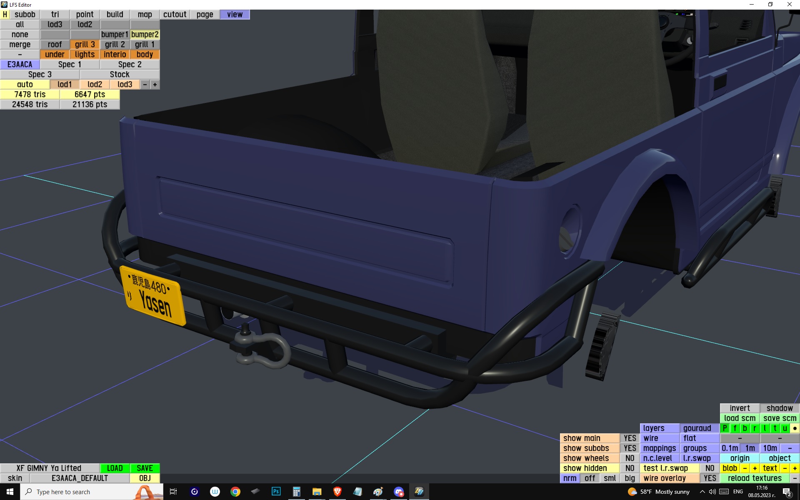Open the map tab
The image size is (800, 500).
click(x=145, y=15)
